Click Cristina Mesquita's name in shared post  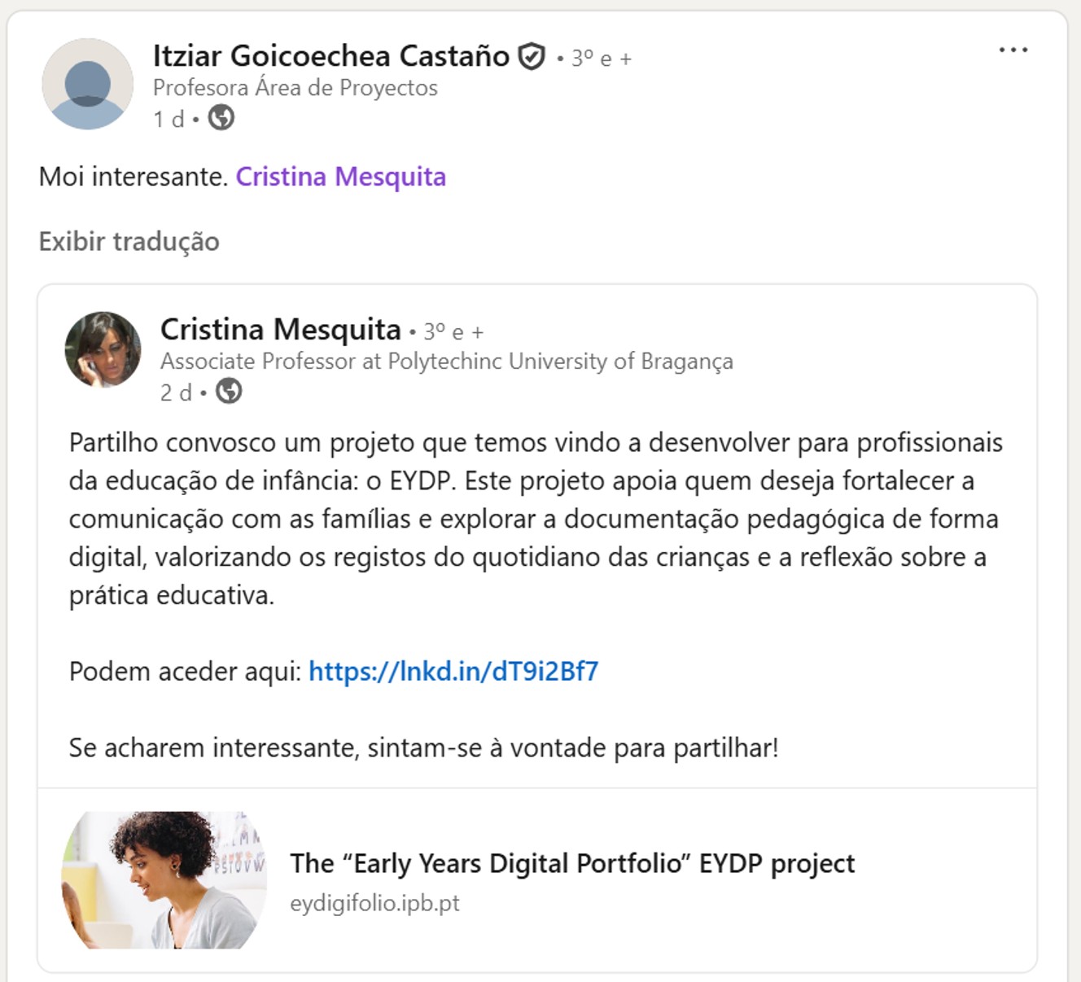point(280,330)
